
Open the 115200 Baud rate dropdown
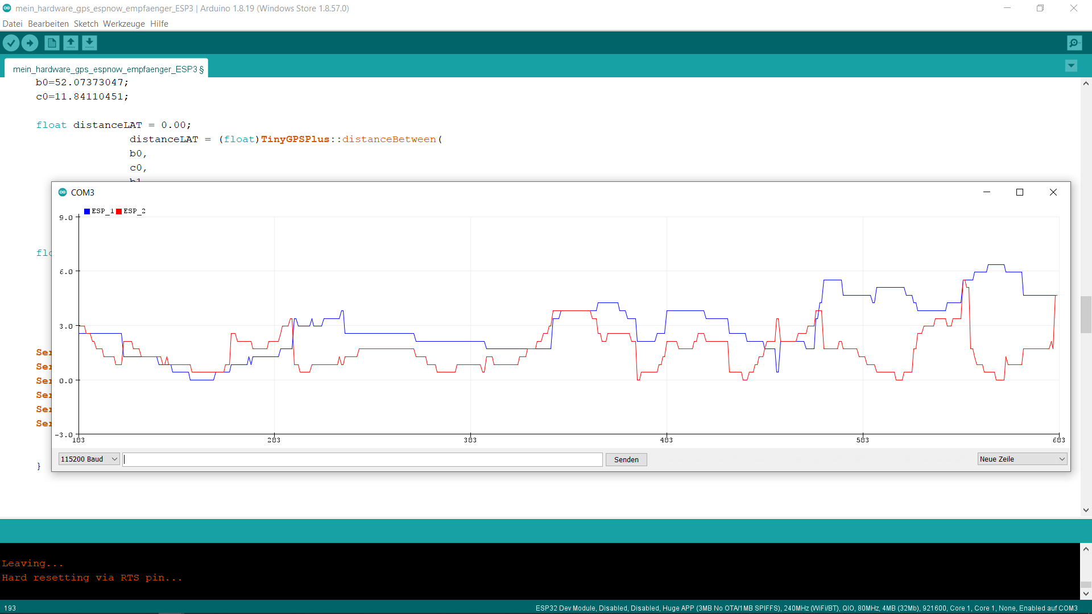point(89,459)
